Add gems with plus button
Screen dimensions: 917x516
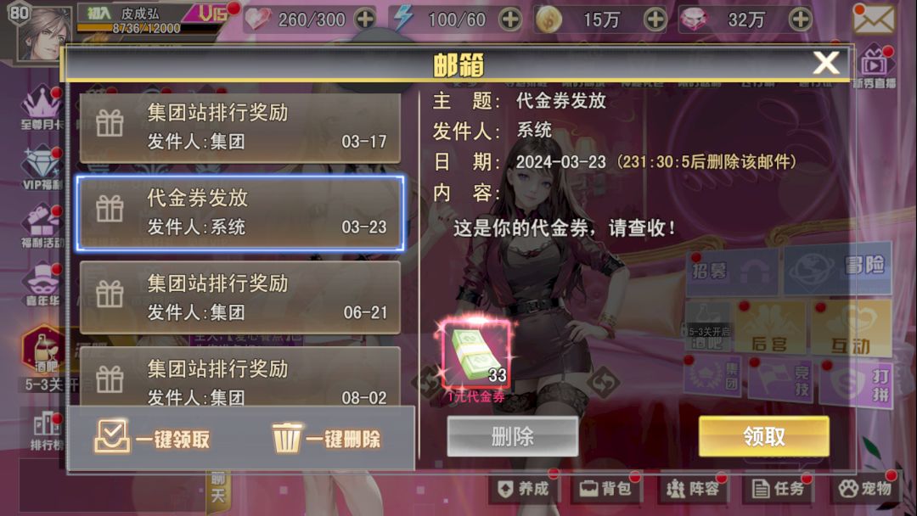pos(800,20)
